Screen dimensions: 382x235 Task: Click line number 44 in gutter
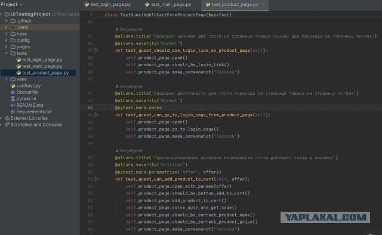tap(90, 107)
